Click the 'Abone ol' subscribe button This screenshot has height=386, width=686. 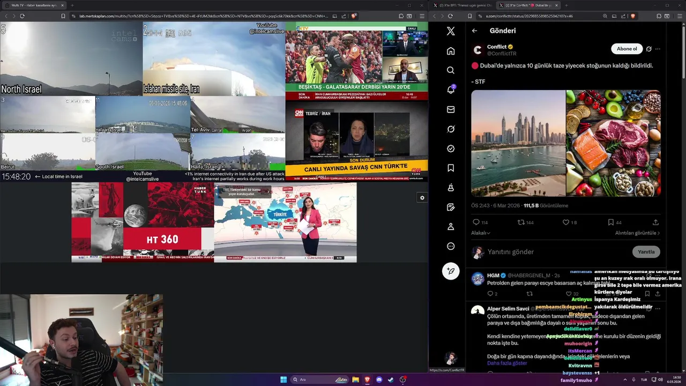[627, 49]
